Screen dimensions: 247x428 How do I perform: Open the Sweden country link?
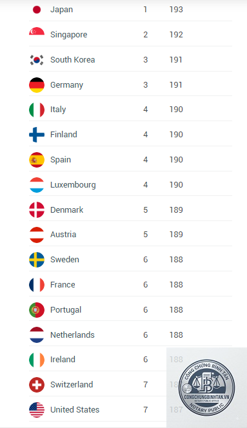[x=64, y=260]
